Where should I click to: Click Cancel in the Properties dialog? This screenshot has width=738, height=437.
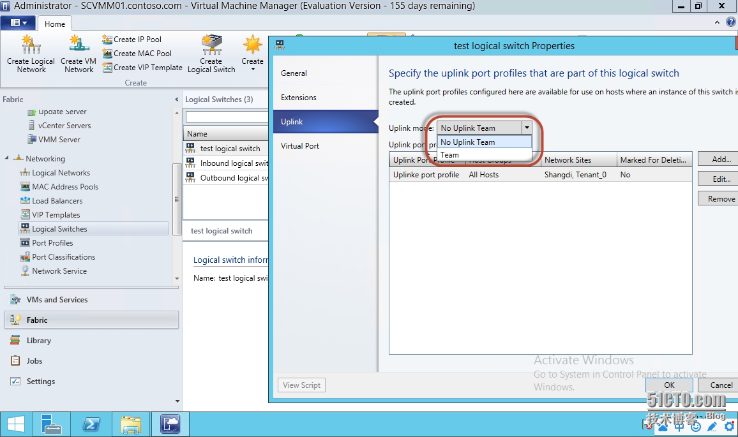point(719,385)
